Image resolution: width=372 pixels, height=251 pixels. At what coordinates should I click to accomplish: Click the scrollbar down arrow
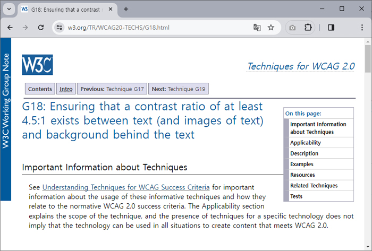368,247
